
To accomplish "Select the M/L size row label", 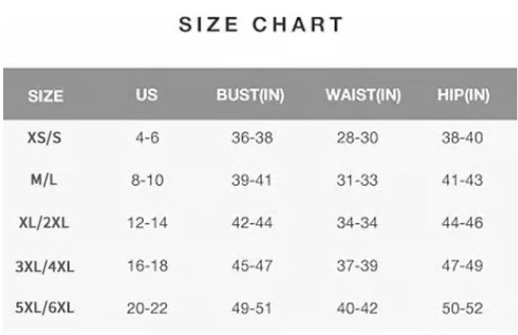I will pyautogui.click(x=45, y=180).
